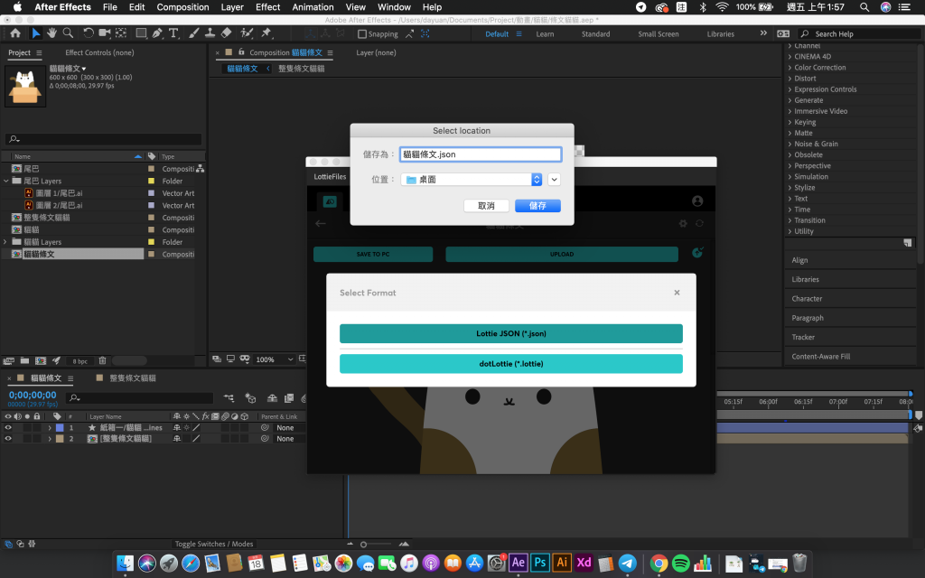Select the Rectangle shape tool
925x578 pixels.
[x=141, y=33]
